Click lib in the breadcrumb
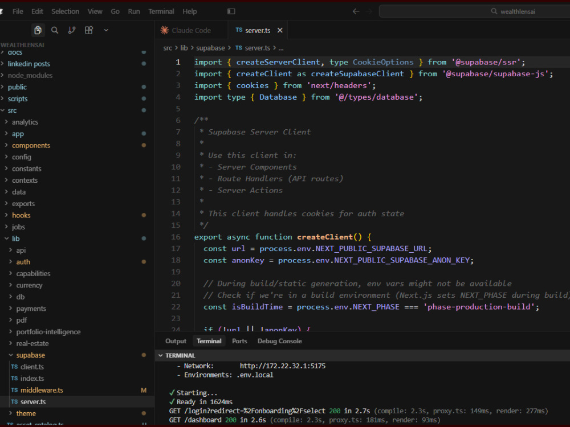 pos(184,48)
